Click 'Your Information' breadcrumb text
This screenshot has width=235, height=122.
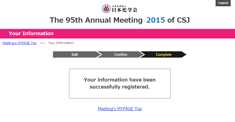pos(61,43)
